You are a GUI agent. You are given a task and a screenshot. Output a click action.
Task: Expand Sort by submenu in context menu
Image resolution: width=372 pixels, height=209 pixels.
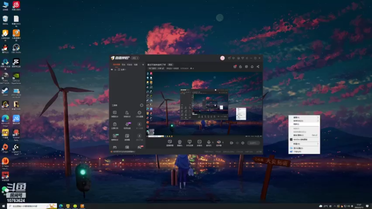click(304, 121)
